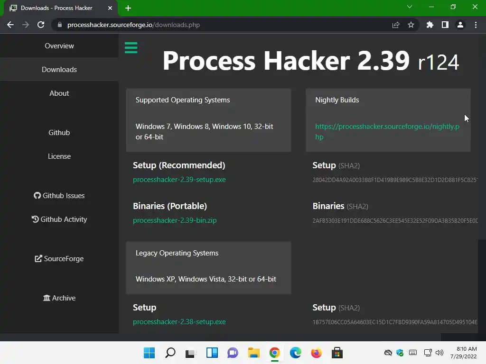Open the Chat app on taskbar
This screenshot has height=364, width=486.
[x=233, y=353]
